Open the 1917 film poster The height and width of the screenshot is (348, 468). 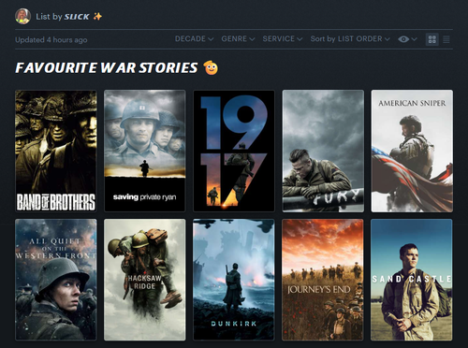[234, 151]
